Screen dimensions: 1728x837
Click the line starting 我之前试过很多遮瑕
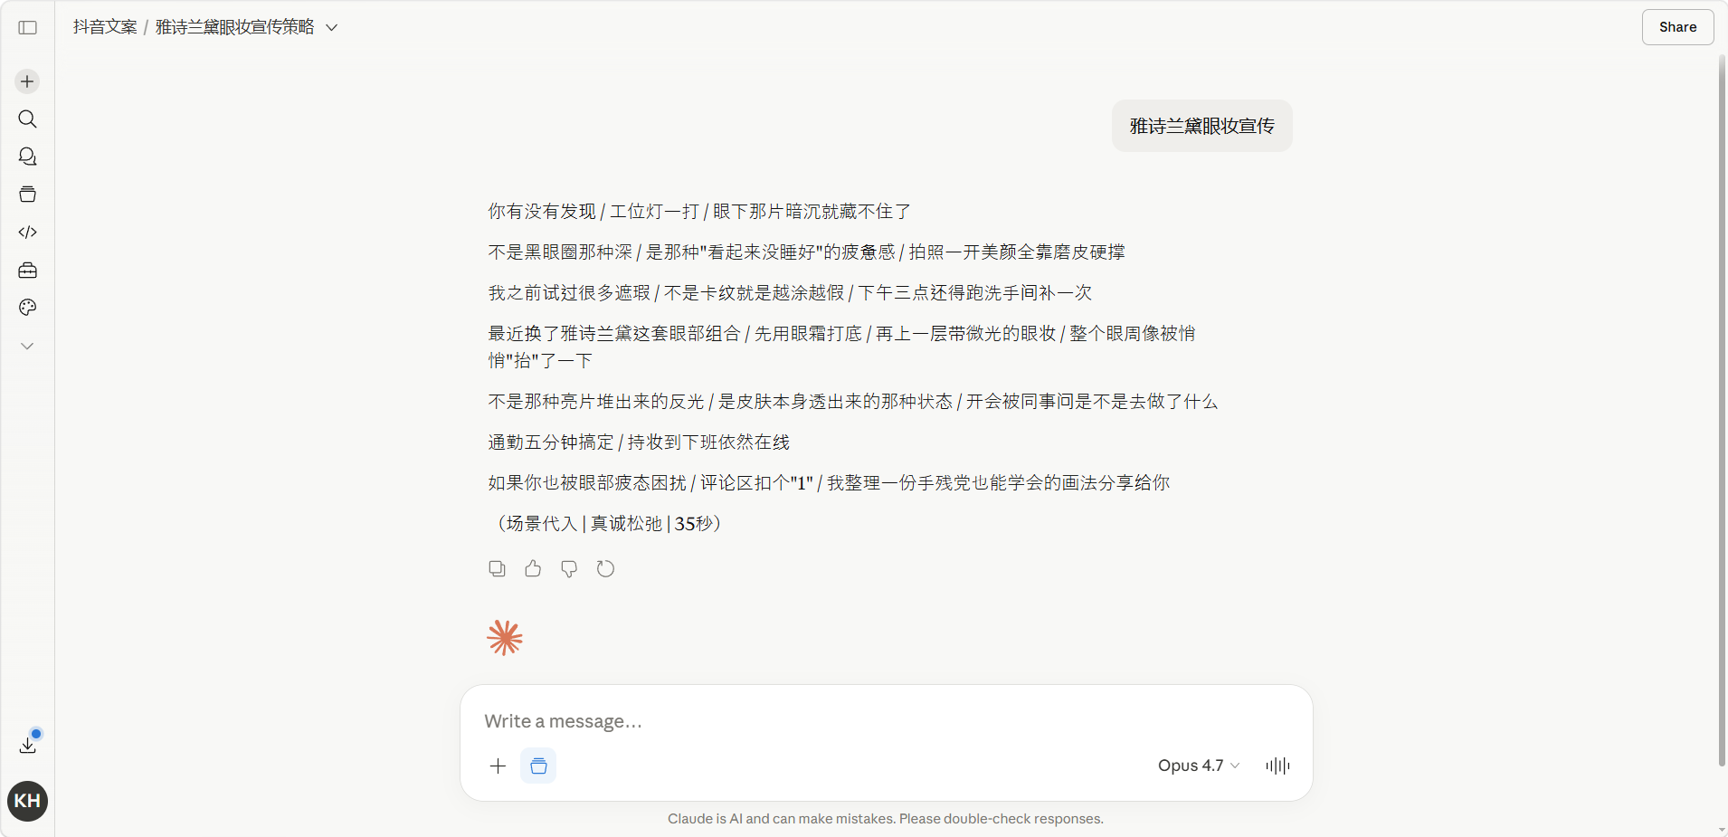(790, 293)
